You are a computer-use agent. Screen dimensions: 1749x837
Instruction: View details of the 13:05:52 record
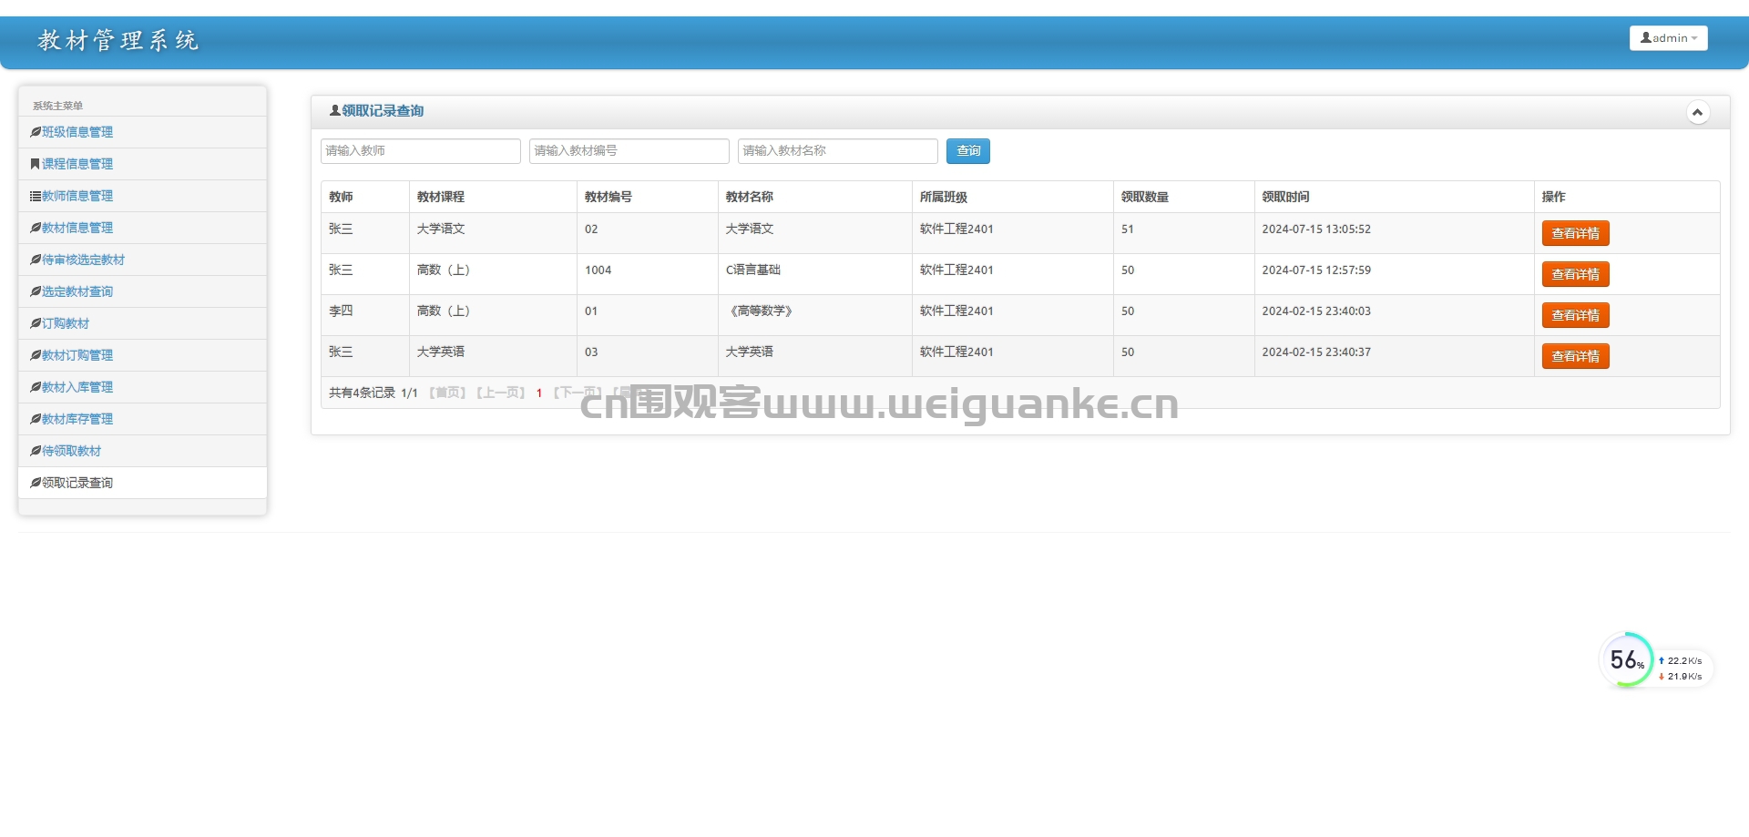(1576, 234)
